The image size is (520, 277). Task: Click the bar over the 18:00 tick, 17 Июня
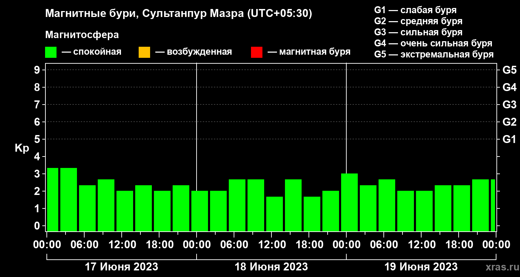[162, 211]
